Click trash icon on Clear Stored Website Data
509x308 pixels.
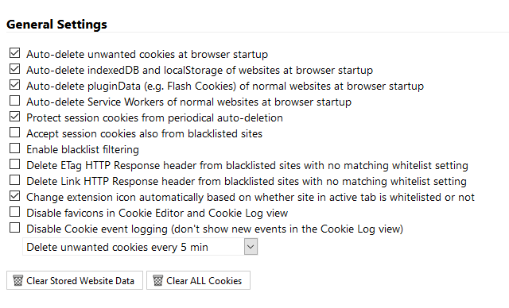[17, 280]
